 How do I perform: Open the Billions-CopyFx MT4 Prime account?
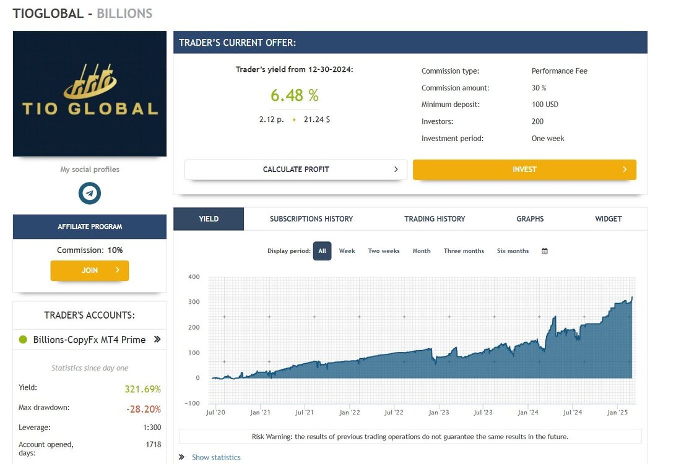[89, 340]
